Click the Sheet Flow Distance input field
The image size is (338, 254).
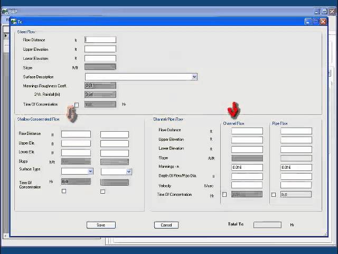(x=100, y=40)
